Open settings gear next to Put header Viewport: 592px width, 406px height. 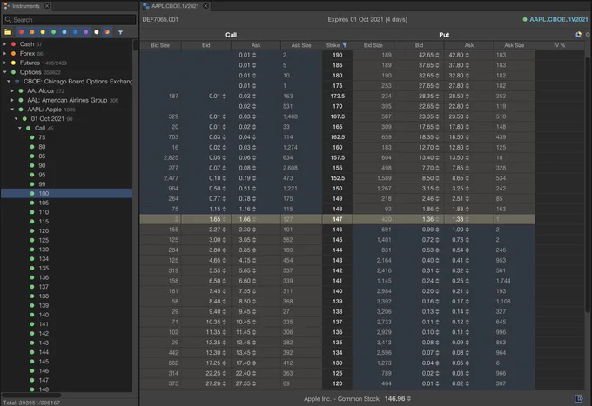[588, 34]
